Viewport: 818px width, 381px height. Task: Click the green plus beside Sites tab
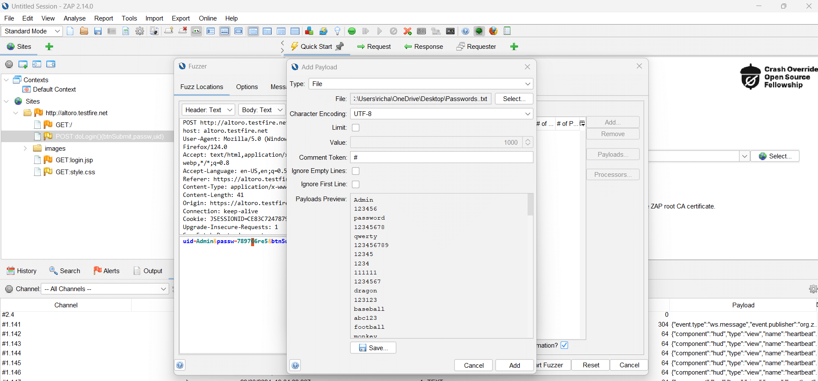pyautogui.click(x=49, y=47)
